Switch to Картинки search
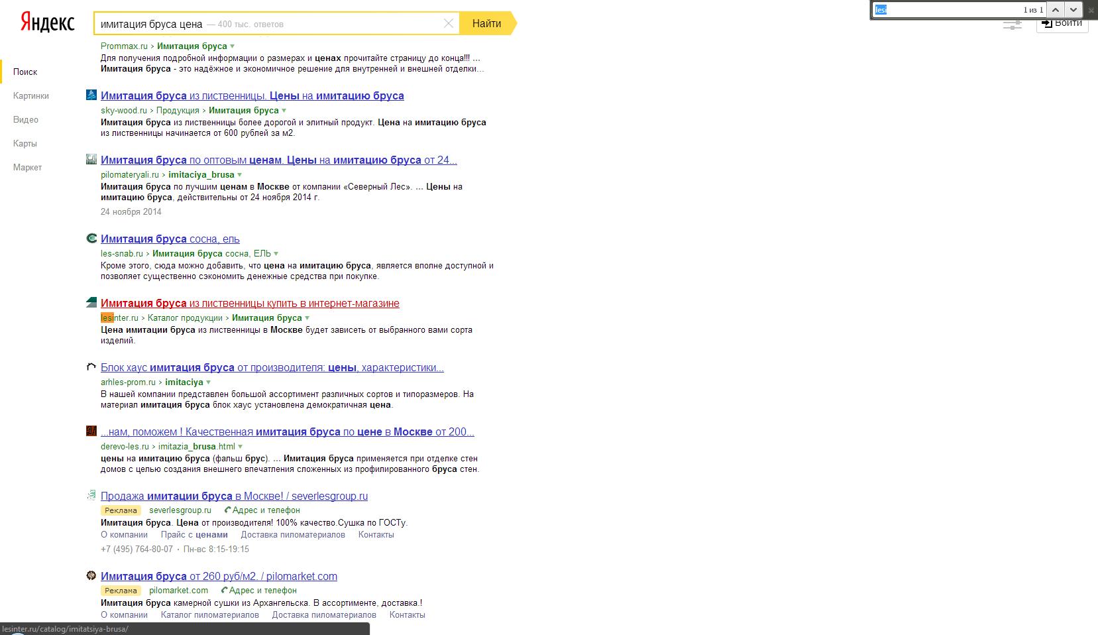 pos(31,95)
